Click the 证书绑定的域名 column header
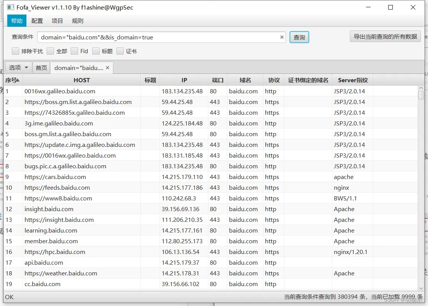This screenshot has height=306, width=428. (x=308, y=80)
